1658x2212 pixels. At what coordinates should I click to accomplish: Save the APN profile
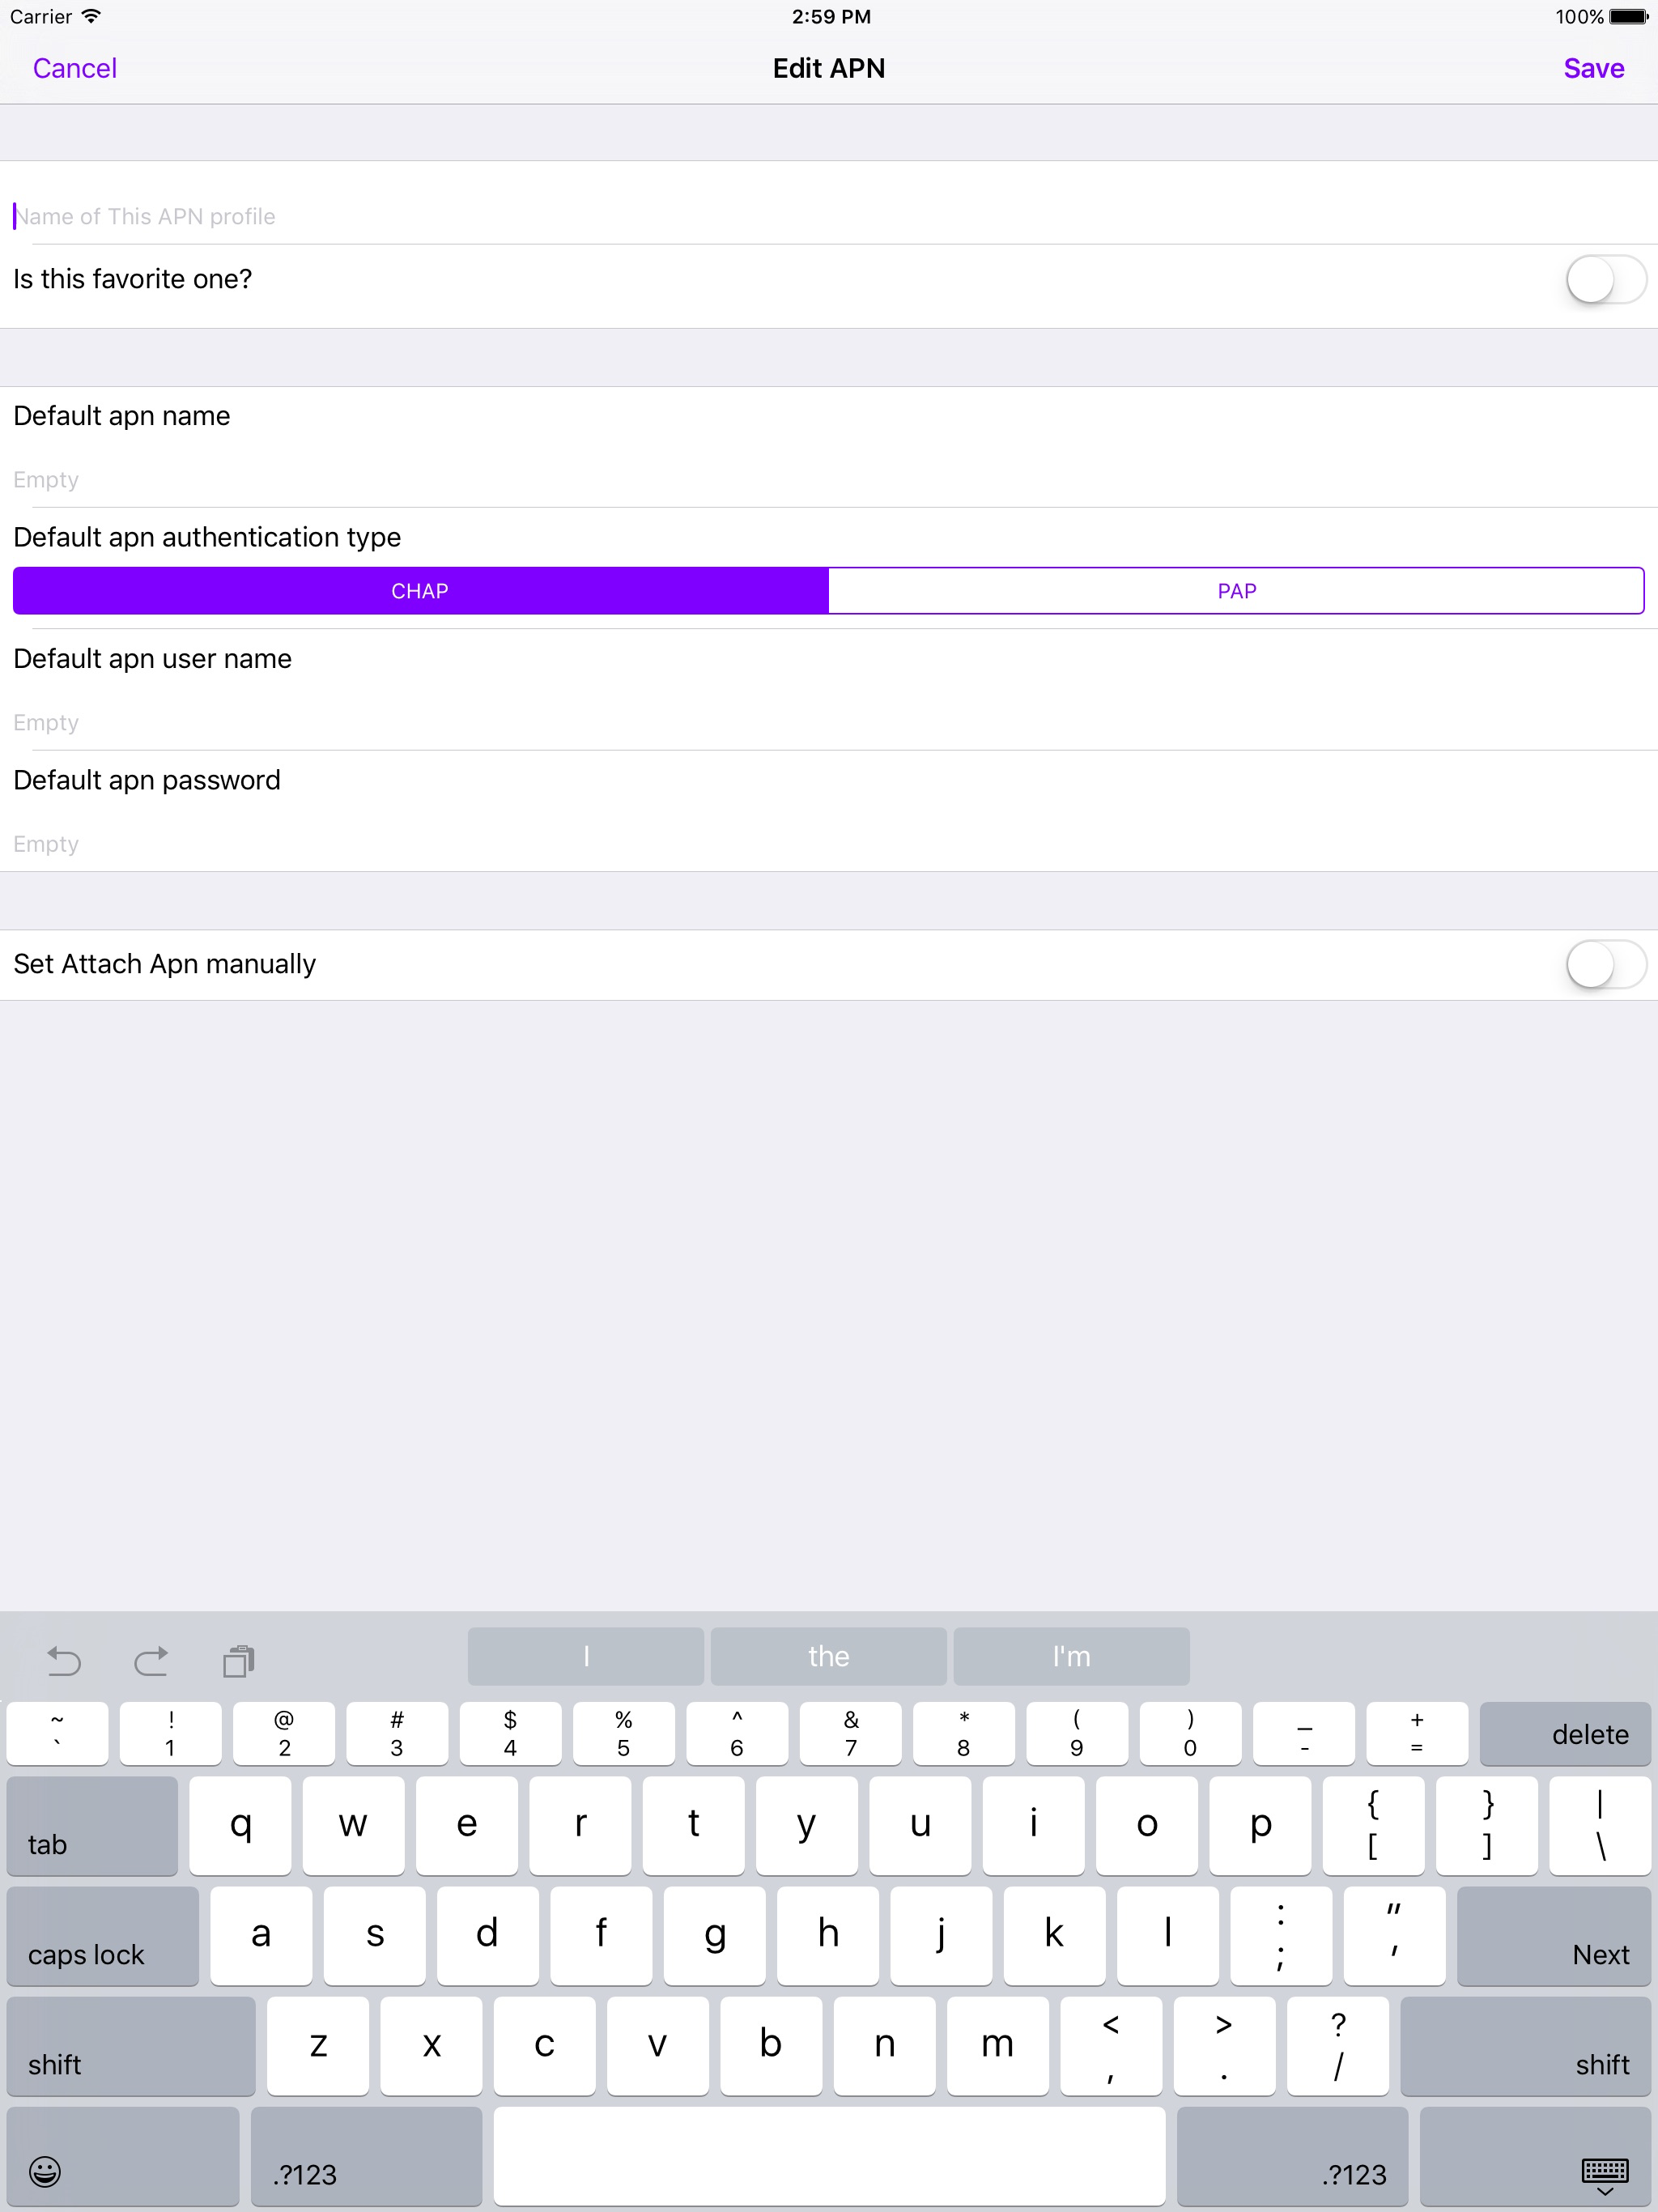(1593, 68)
